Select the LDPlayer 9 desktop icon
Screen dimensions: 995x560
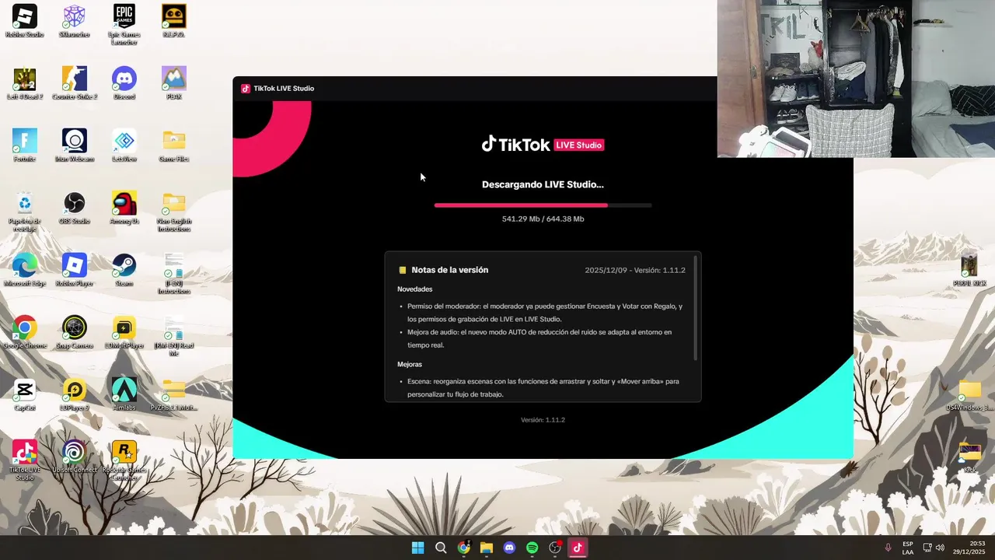coord(75,394)
